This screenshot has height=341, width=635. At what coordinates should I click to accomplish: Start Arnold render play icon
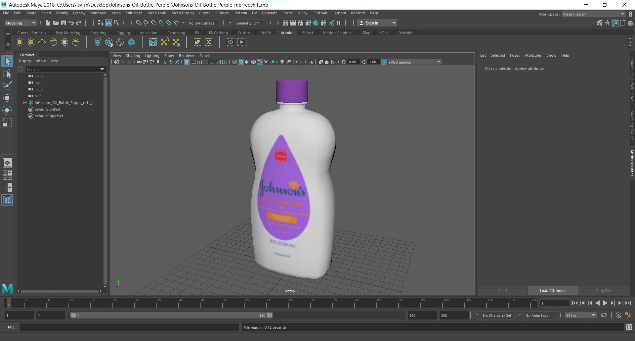242,42
